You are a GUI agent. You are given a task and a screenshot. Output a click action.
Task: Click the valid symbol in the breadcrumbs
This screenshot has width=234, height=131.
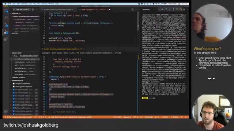point(118,53)
